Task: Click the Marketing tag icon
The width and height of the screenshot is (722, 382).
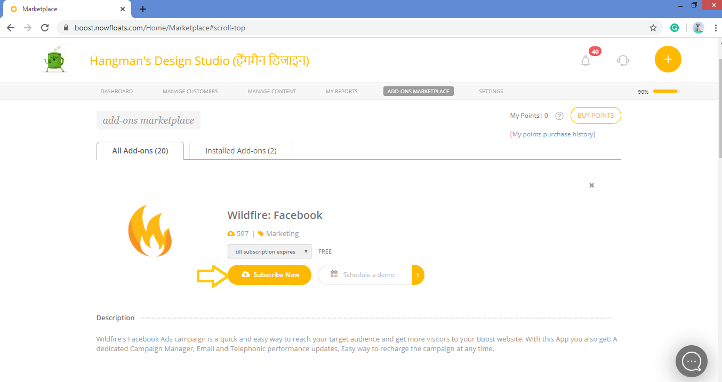Action: pyautogui.click(x=261, y=233)
